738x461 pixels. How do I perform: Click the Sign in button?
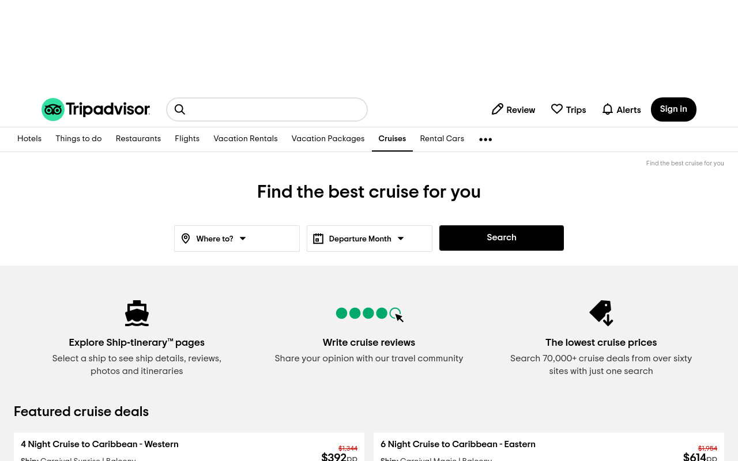point(673,109)
